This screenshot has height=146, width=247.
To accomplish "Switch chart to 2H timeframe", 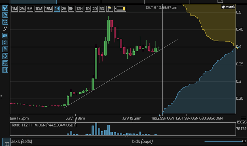I will click(x=64, y=9).
